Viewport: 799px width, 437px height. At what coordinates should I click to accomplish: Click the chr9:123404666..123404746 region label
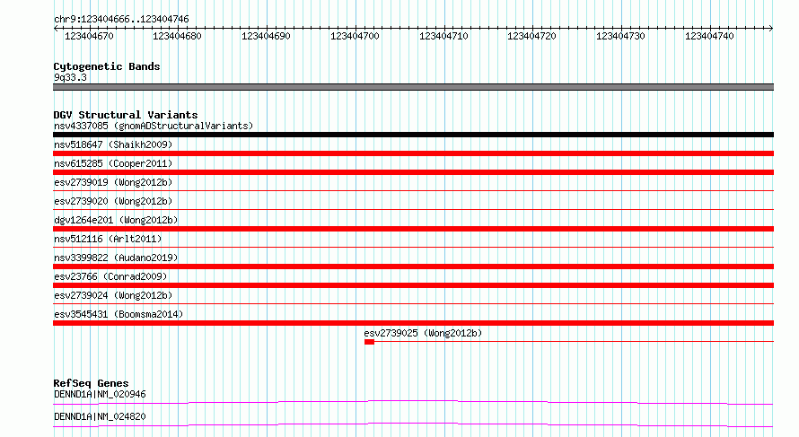pos(121,19)
